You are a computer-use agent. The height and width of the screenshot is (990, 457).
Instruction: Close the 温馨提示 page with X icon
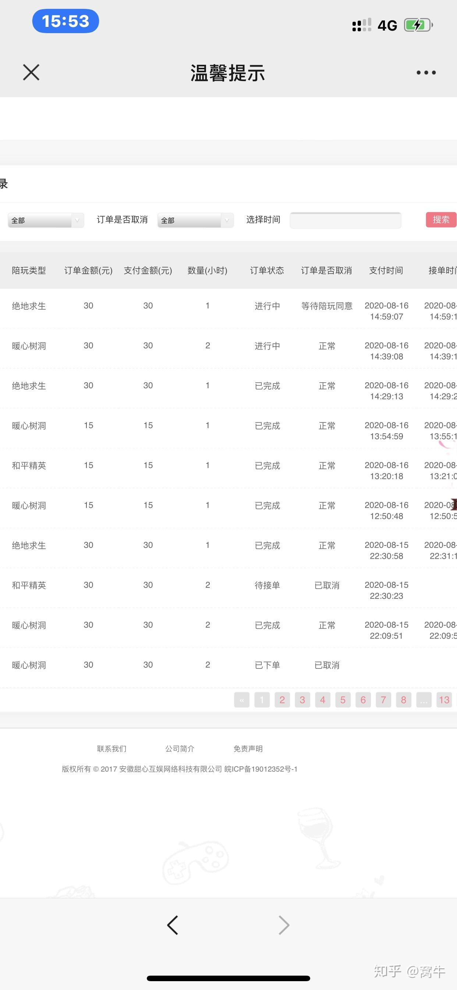tap(31, 72)
